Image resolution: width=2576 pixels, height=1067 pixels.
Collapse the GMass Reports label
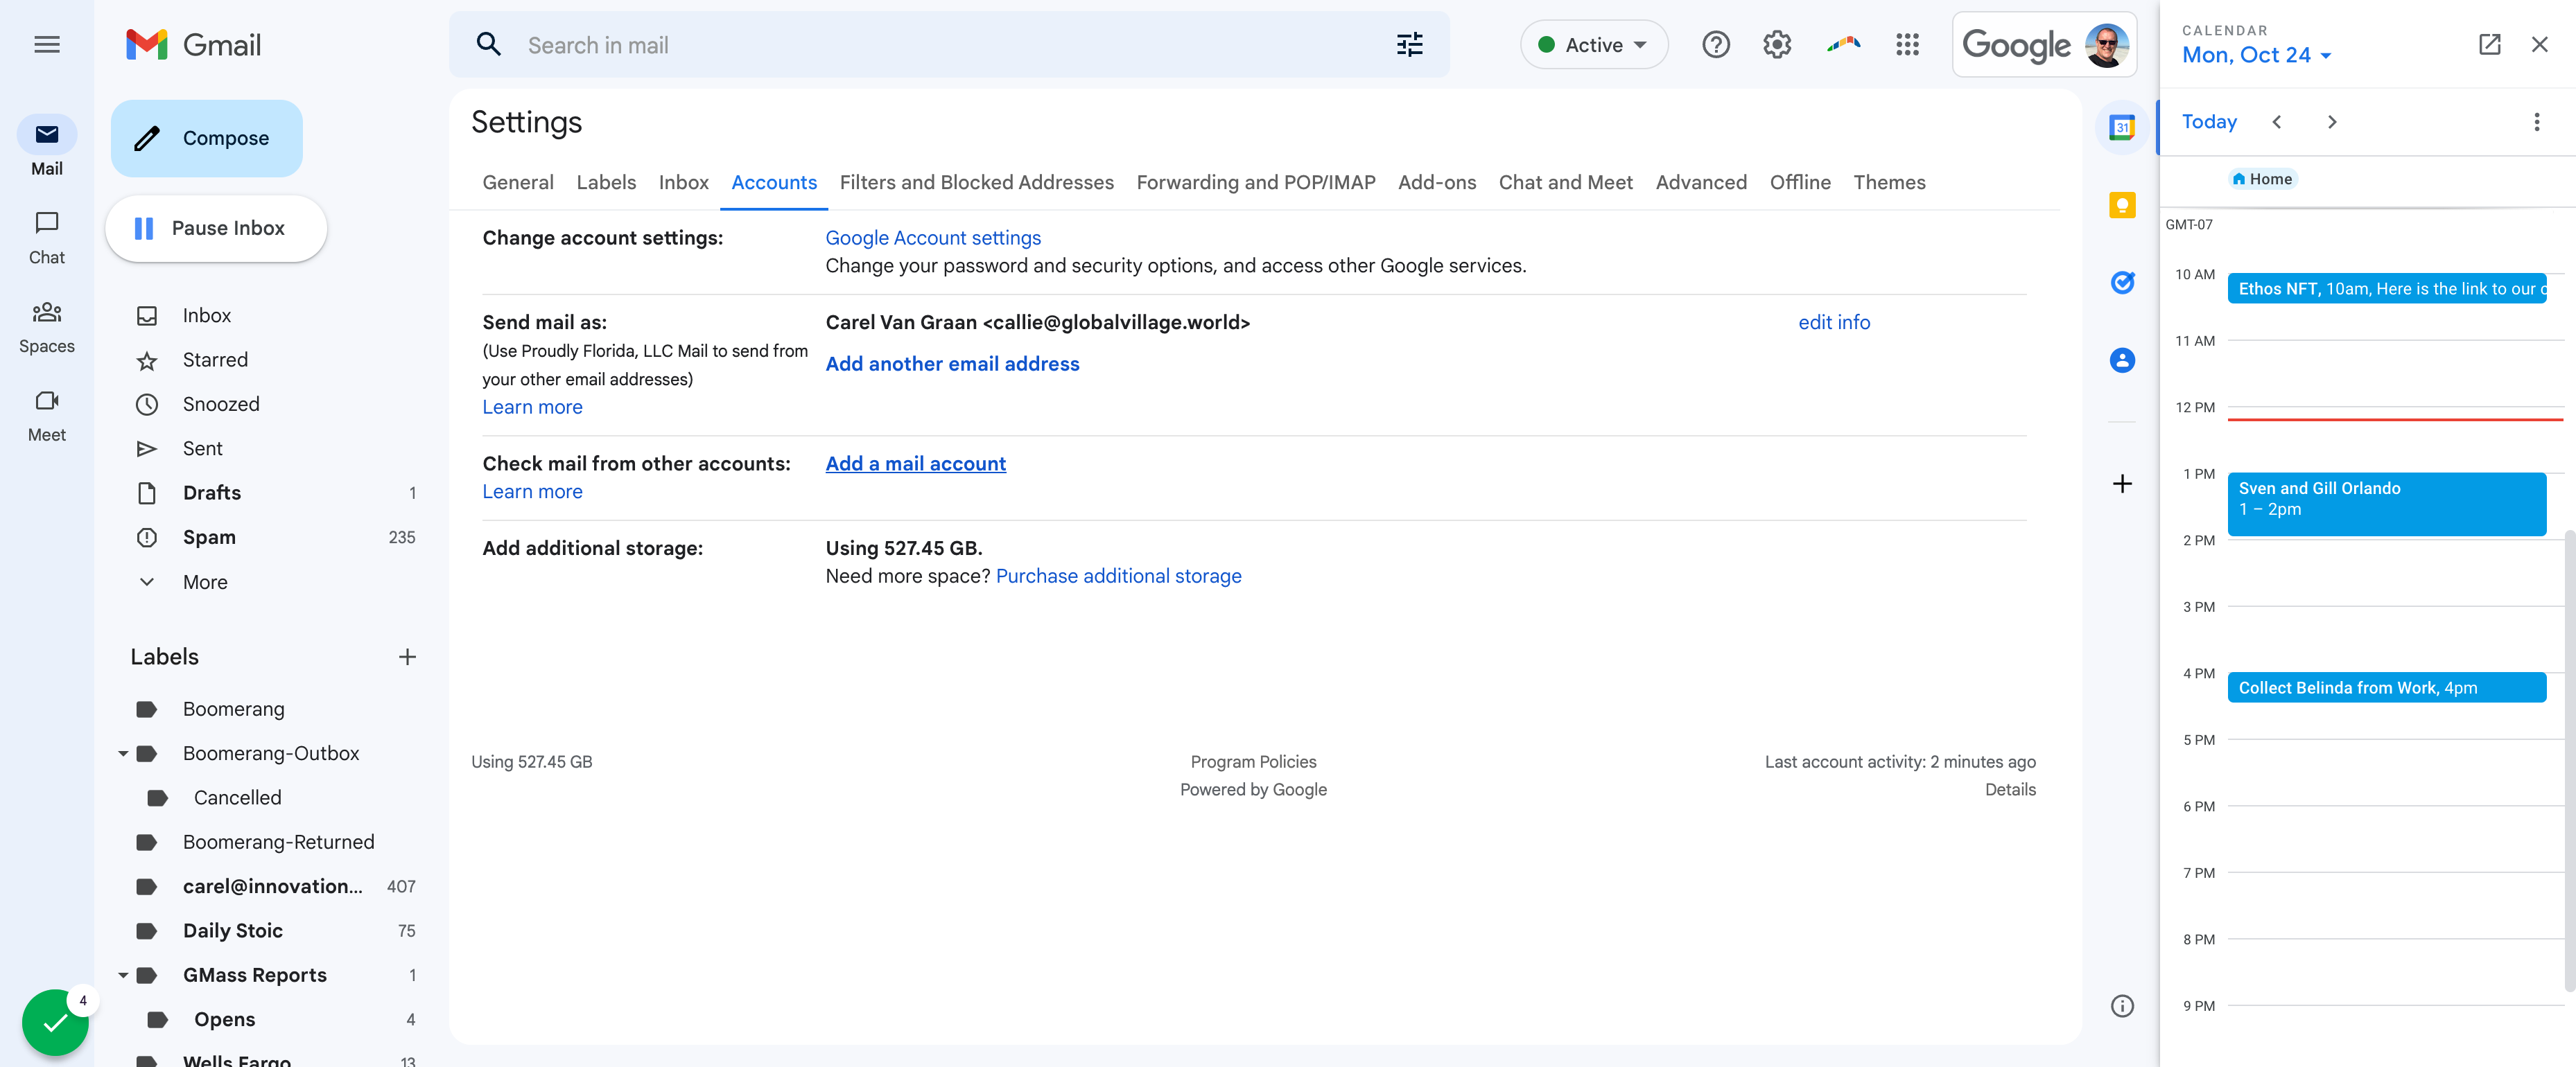tap(123, 975)
